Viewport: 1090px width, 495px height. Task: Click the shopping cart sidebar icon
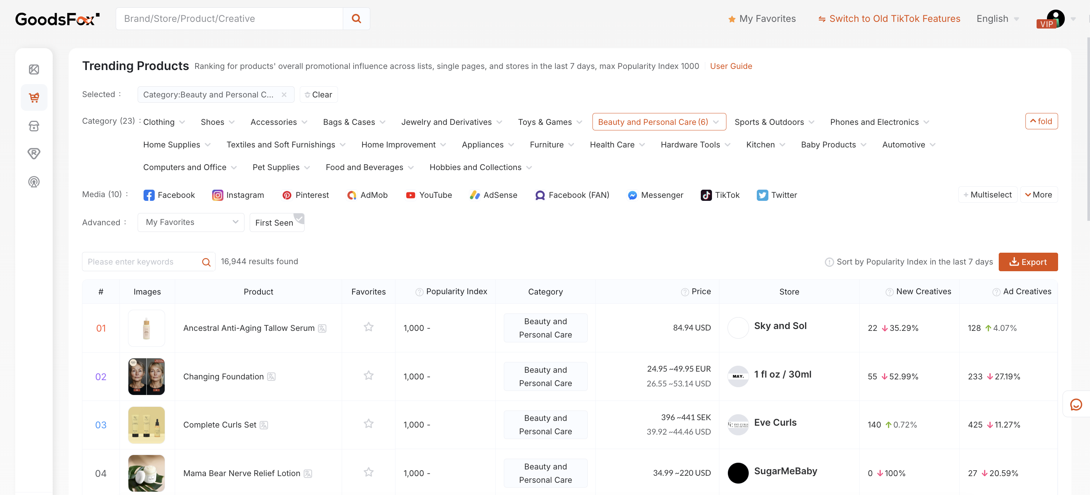(34, 98)
